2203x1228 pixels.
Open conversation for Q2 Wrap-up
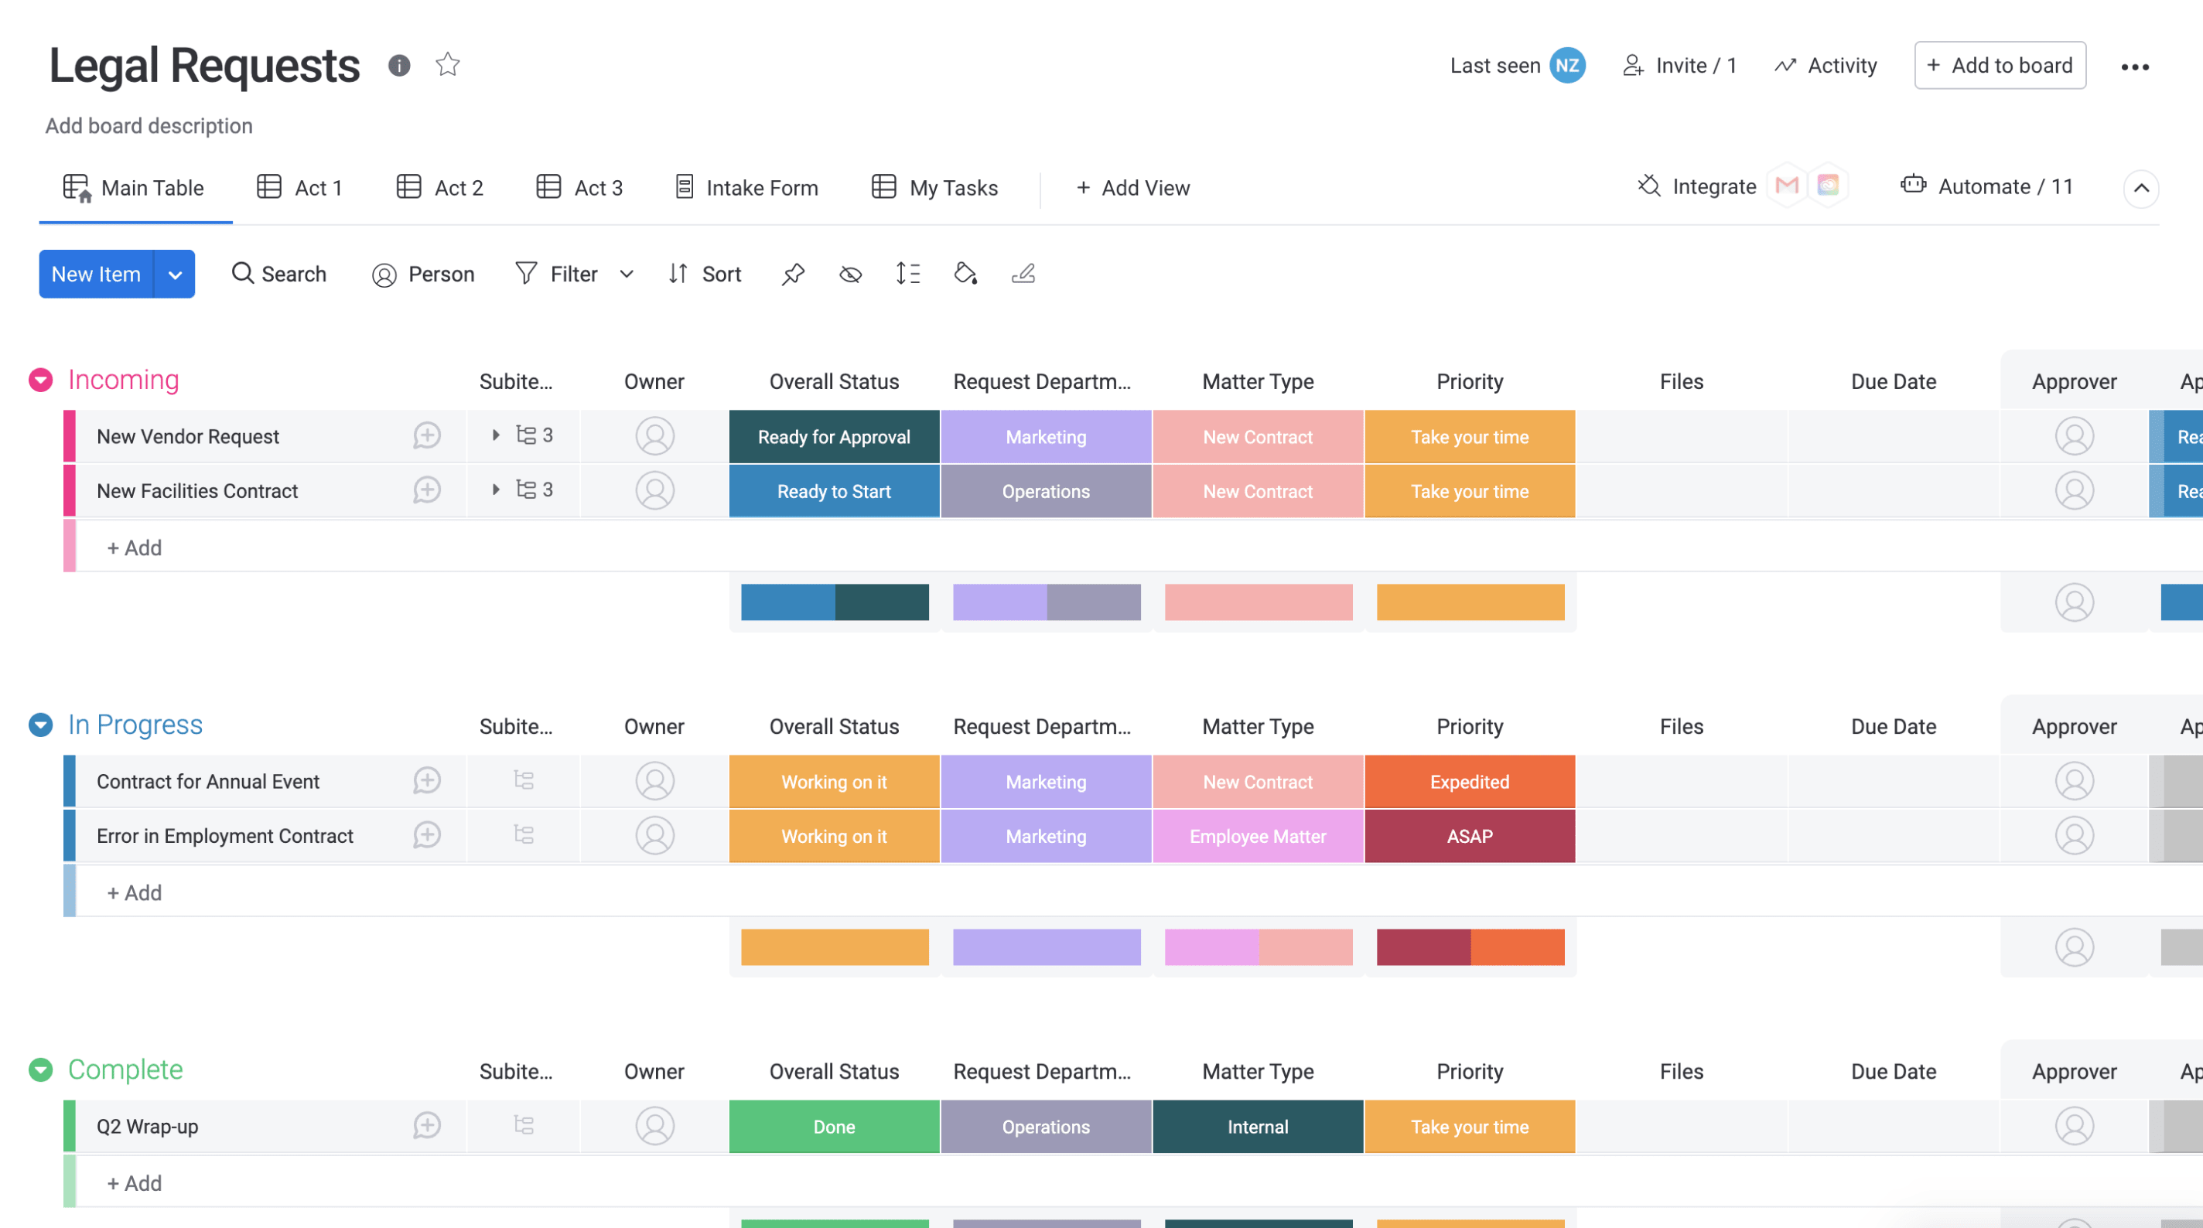coord(427,1124)
